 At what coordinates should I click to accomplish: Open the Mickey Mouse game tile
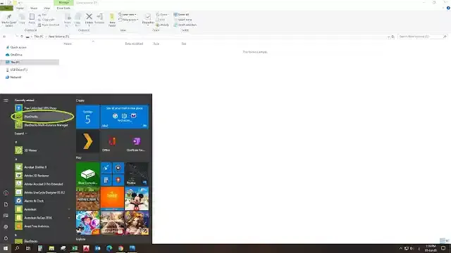click(137, 198)
